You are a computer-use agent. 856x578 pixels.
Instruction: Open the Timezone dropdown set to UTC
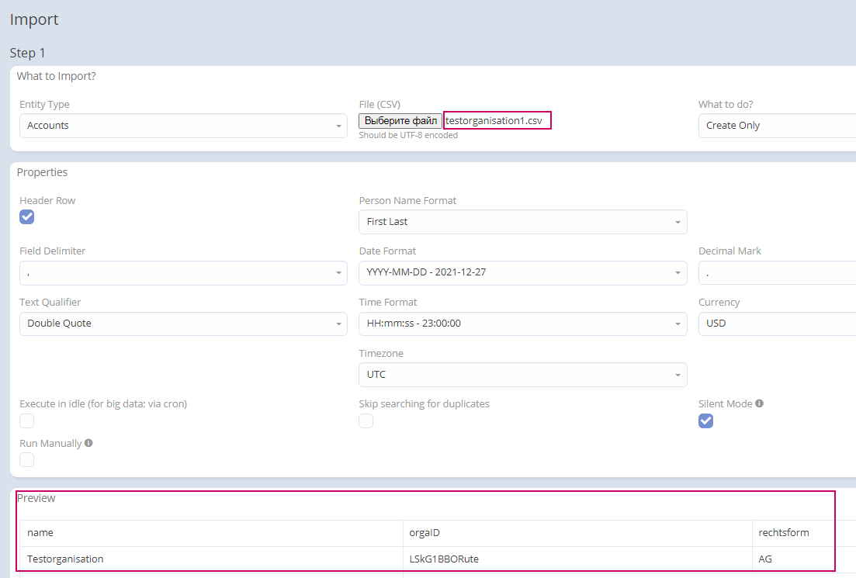pos(522,375)
